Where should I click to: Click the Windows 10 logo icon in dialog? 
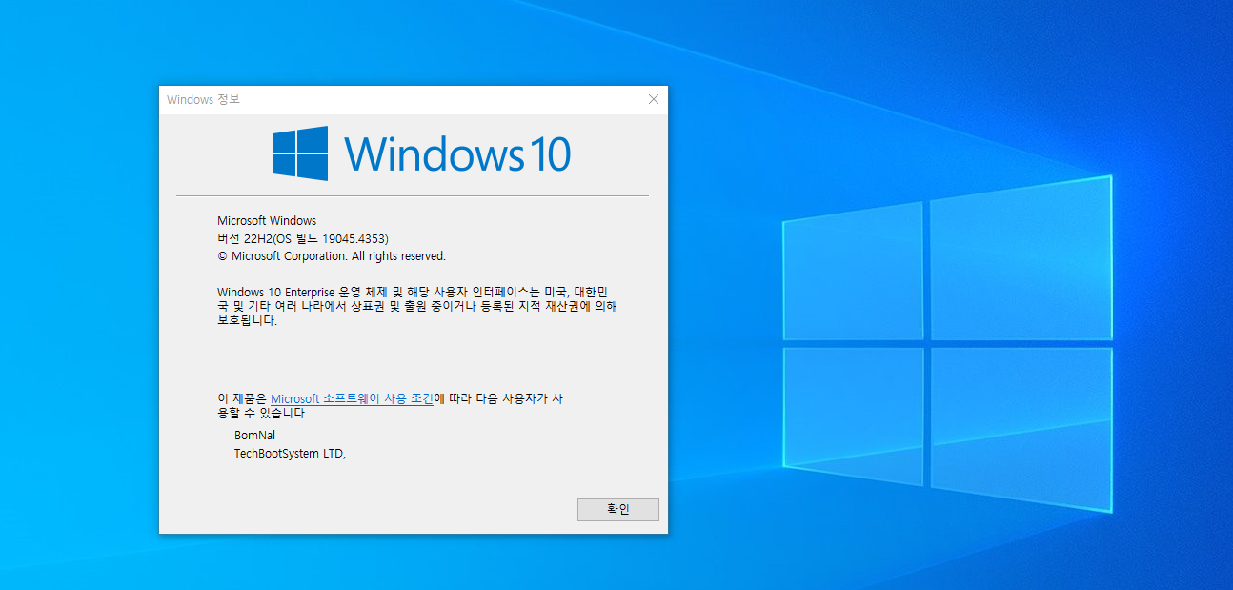click(x=300, y=153)
